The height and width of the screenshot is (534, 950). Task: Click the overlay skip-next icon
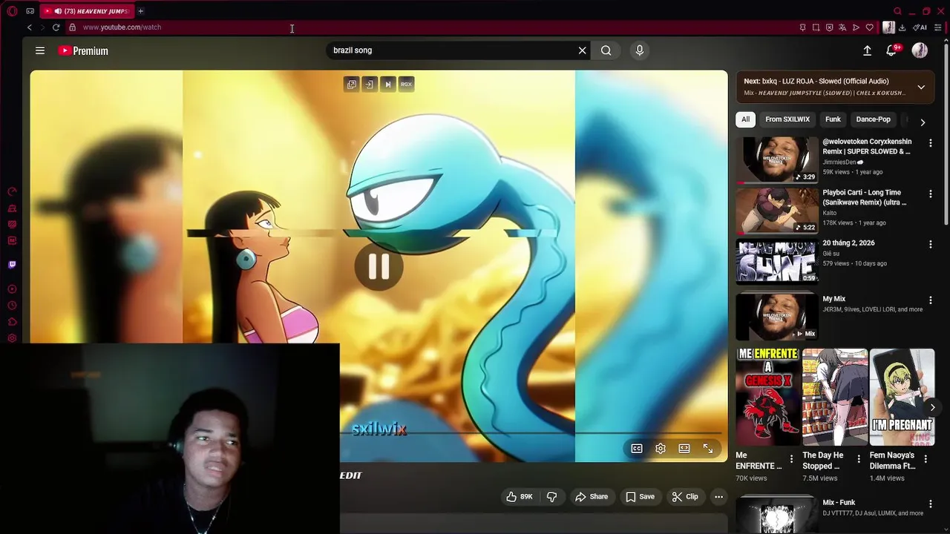387,84
